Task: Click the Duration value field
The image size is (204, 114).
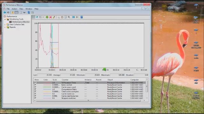Action: tap(141, 75)
